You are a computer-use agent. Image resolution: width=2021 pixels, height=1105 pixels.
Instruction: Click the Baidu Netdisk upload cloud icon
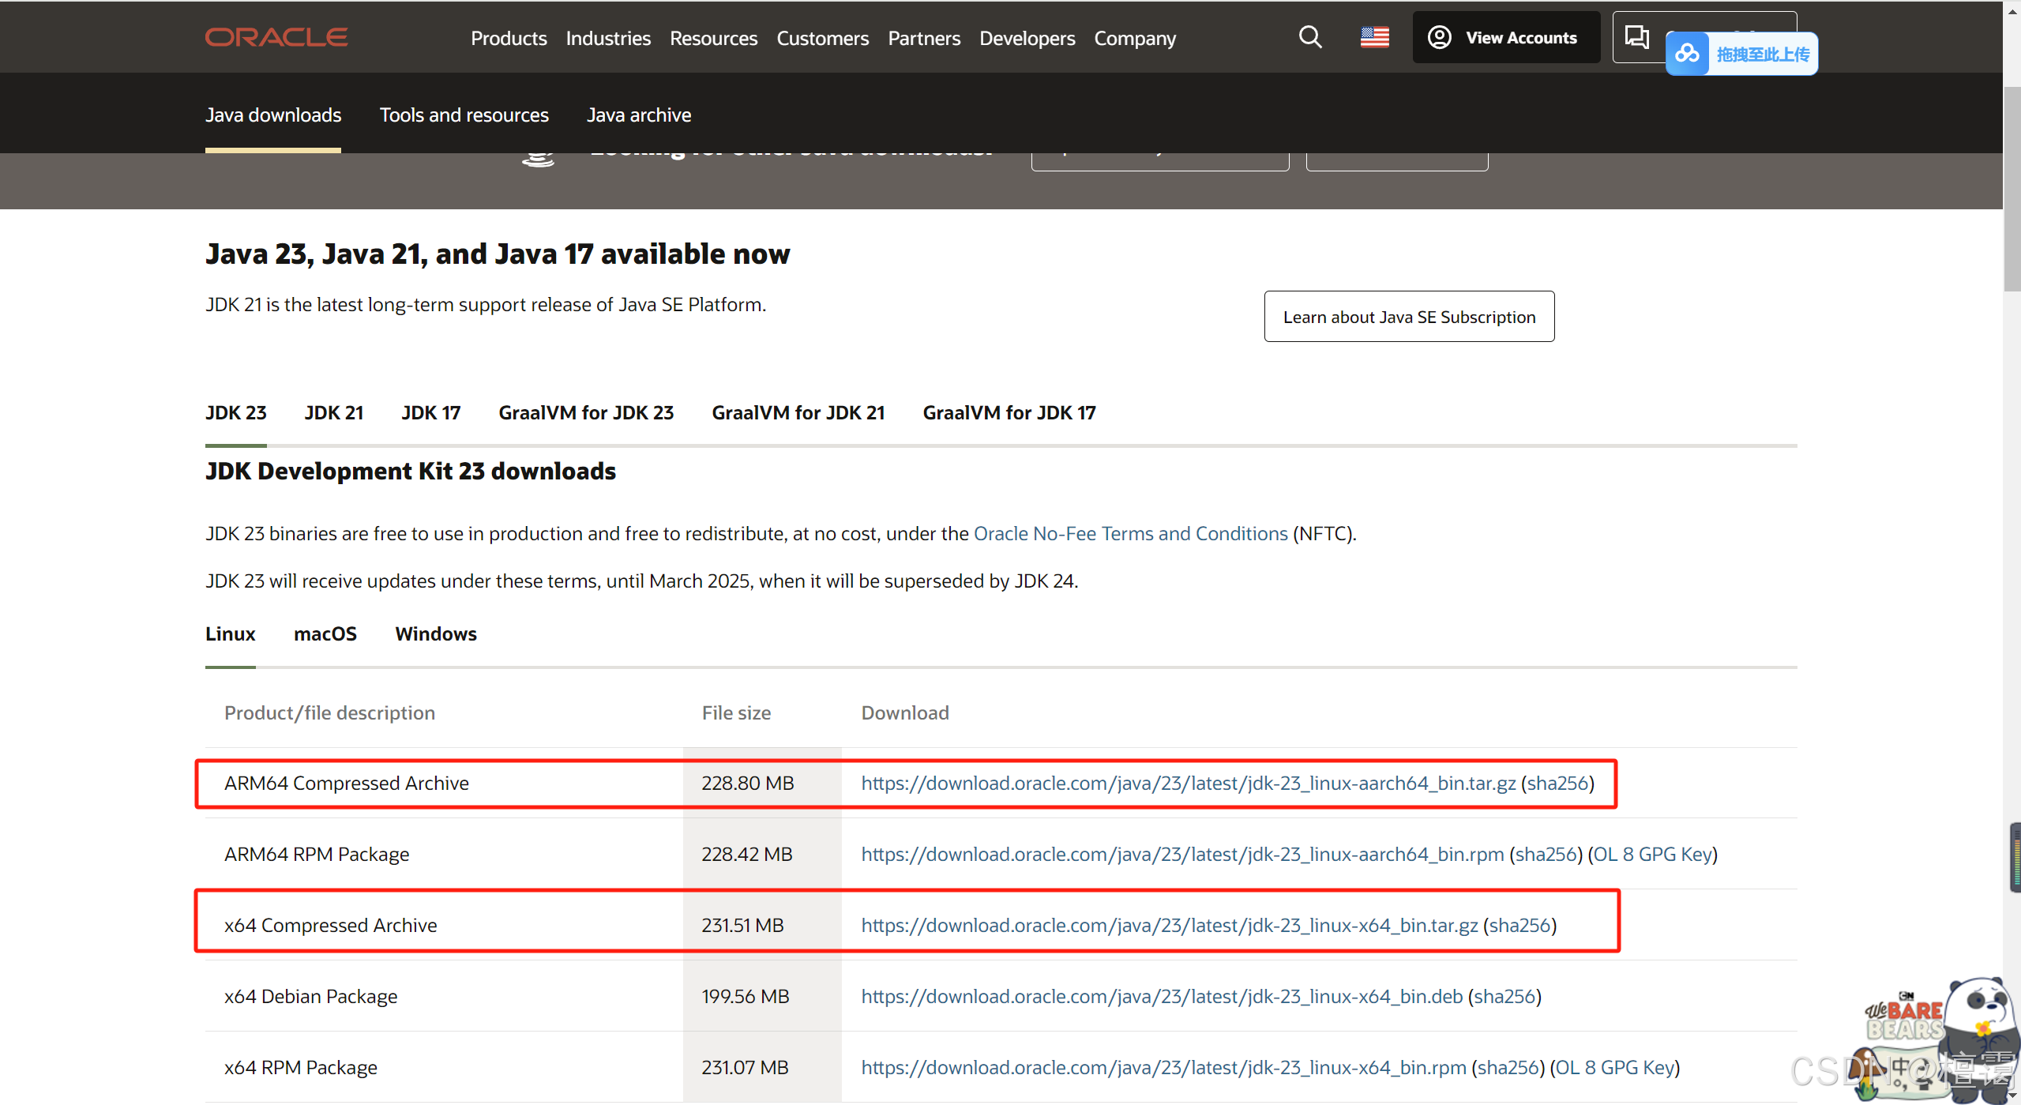1688,53
